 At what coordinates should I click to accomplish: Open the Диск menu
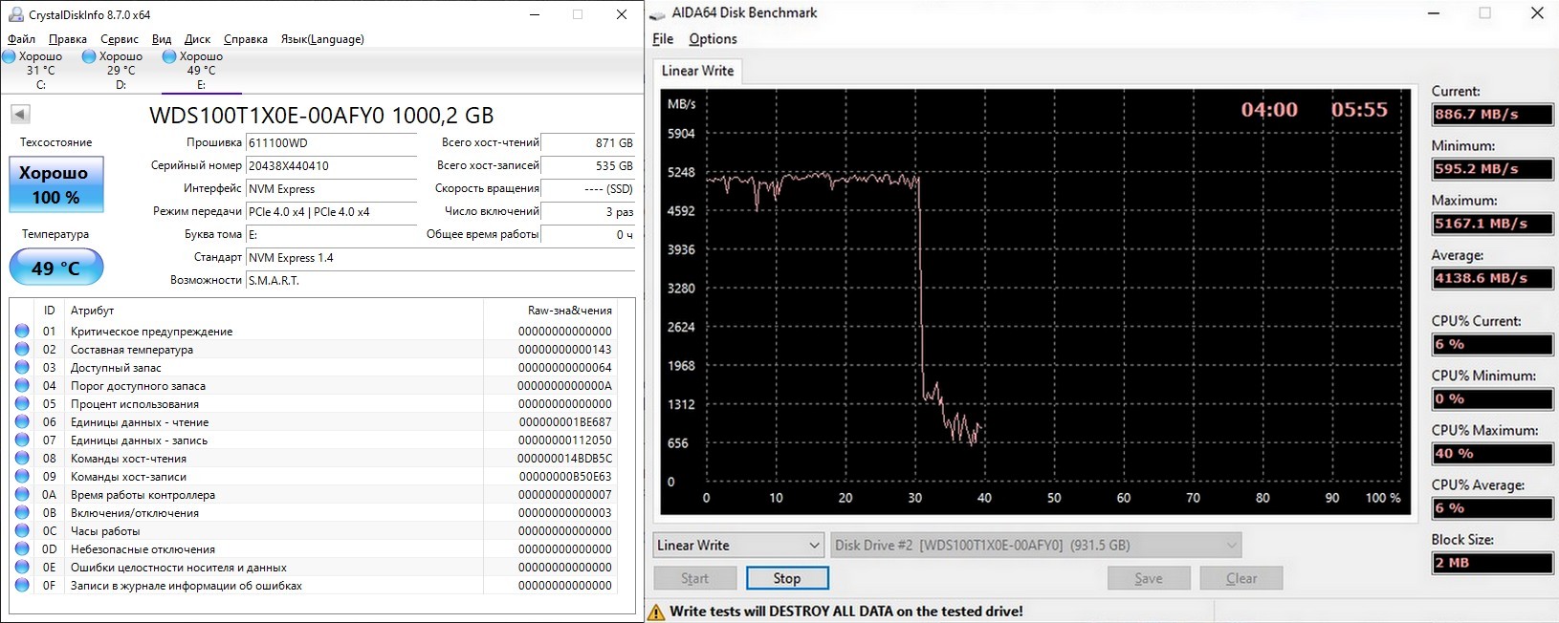click(197, 39)
